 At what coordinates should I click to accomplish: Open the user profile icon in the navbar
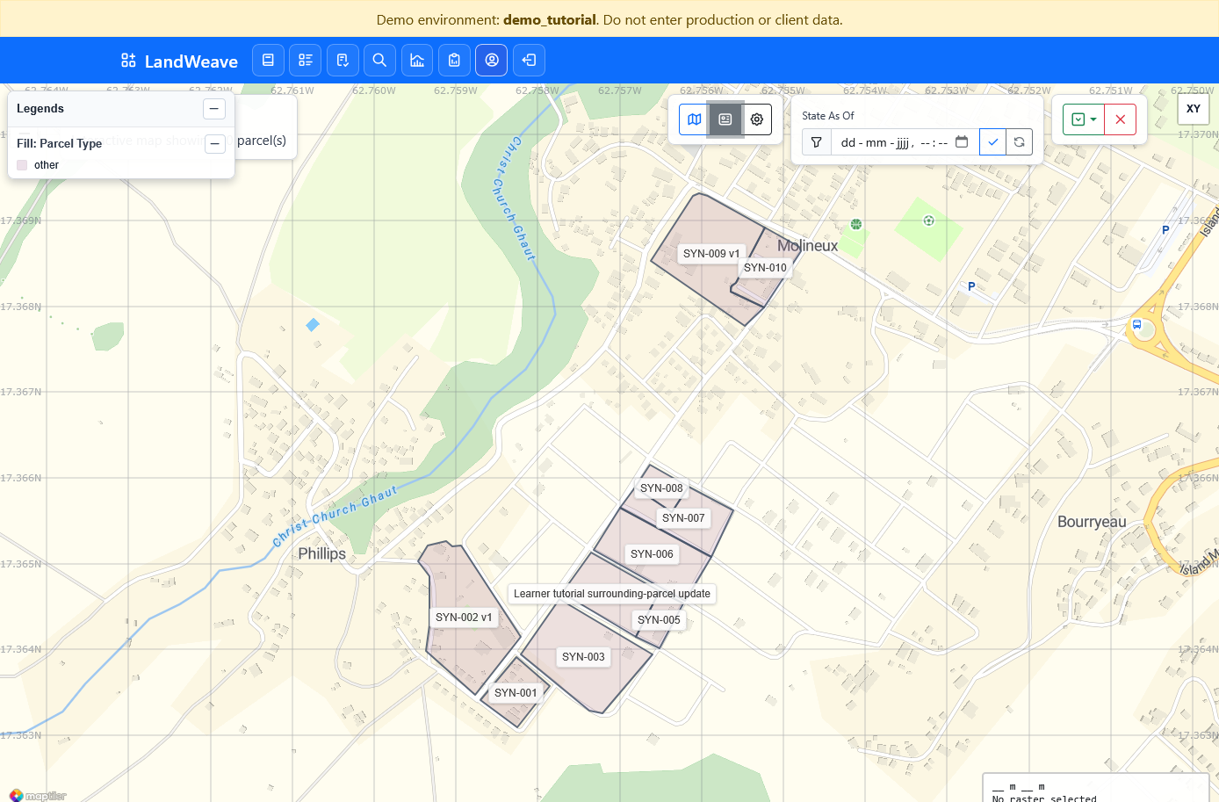pyautogui.click(x=492, y=60)
